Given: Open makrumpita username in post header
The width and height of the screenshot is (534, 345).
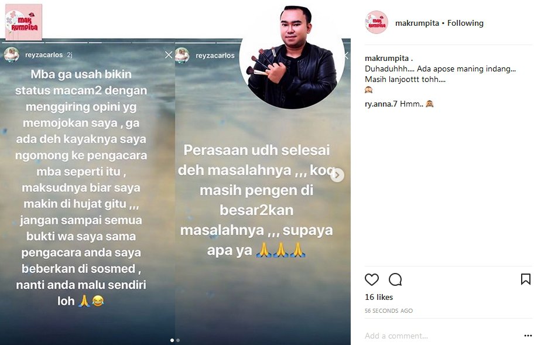Looking at the screenshot, I should click(417, 23).
